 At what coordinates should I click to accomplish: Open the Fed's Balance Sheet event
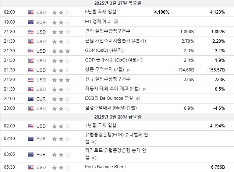tap(105, 167)
